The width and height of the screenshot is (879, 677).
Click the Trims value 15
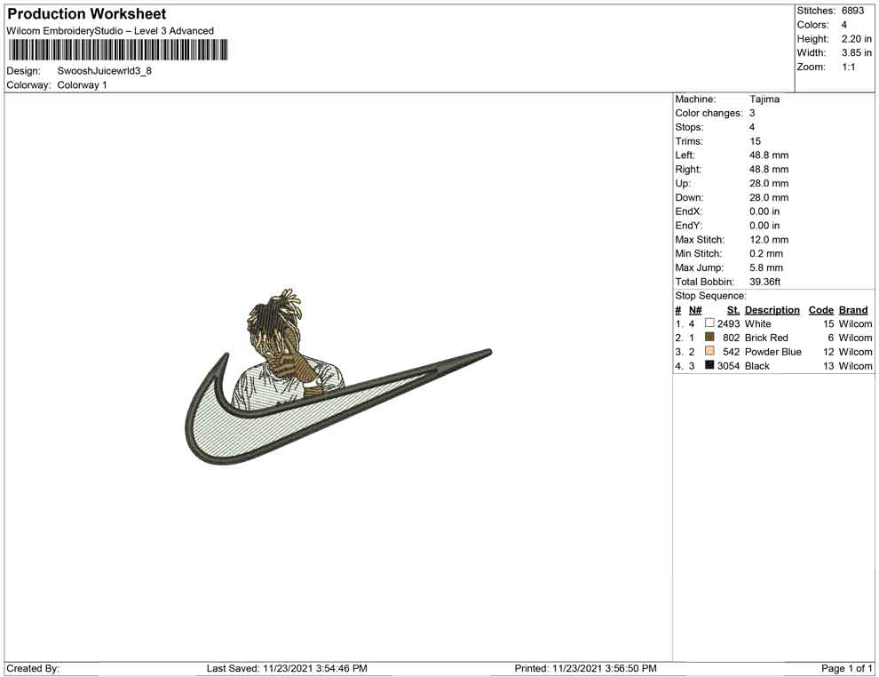755,140
